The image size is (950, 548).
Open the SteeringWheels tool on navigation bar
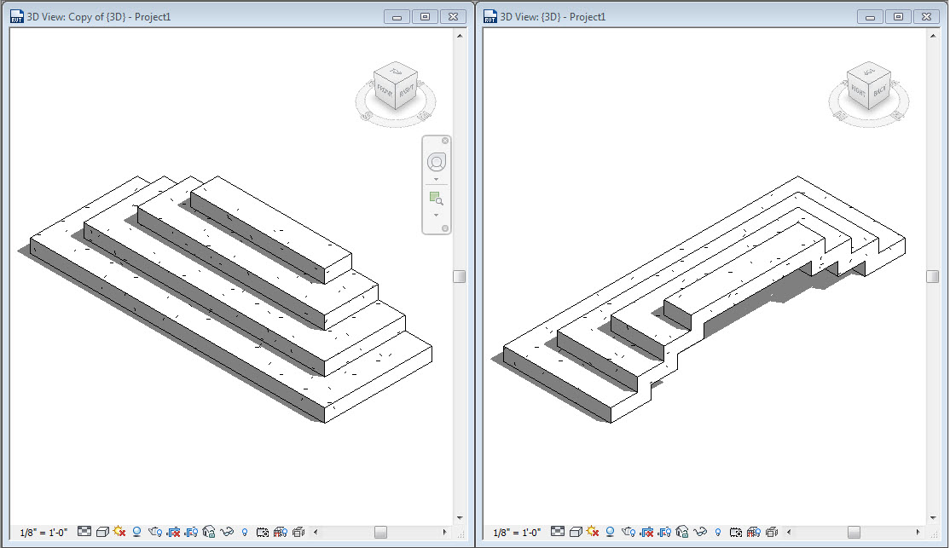(x=437, y=162)
